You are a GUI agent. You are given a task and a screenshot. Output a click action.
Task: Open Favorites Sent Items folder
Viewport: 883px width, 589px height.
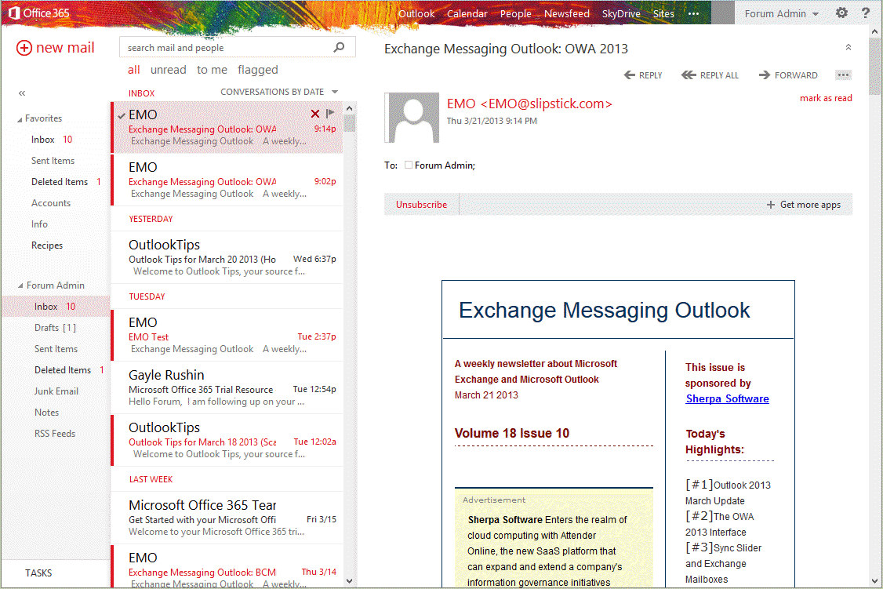[53, 161]
